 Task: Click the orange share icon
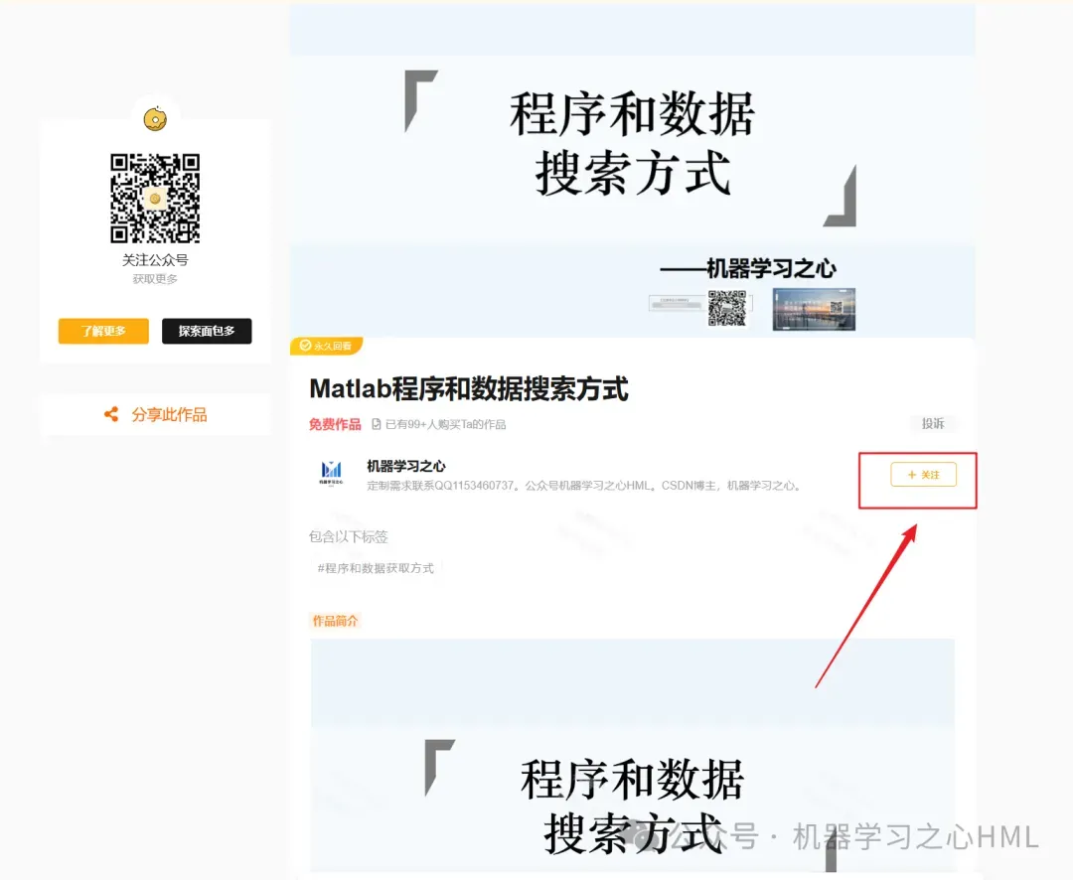[111, 414]
